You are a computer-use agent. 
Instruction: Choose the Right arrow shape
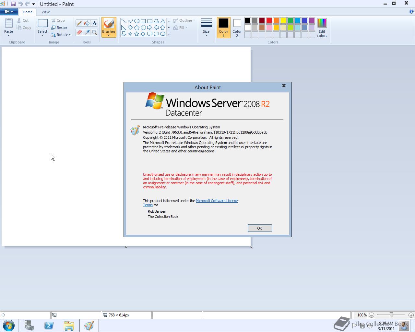tap(149, 28)
